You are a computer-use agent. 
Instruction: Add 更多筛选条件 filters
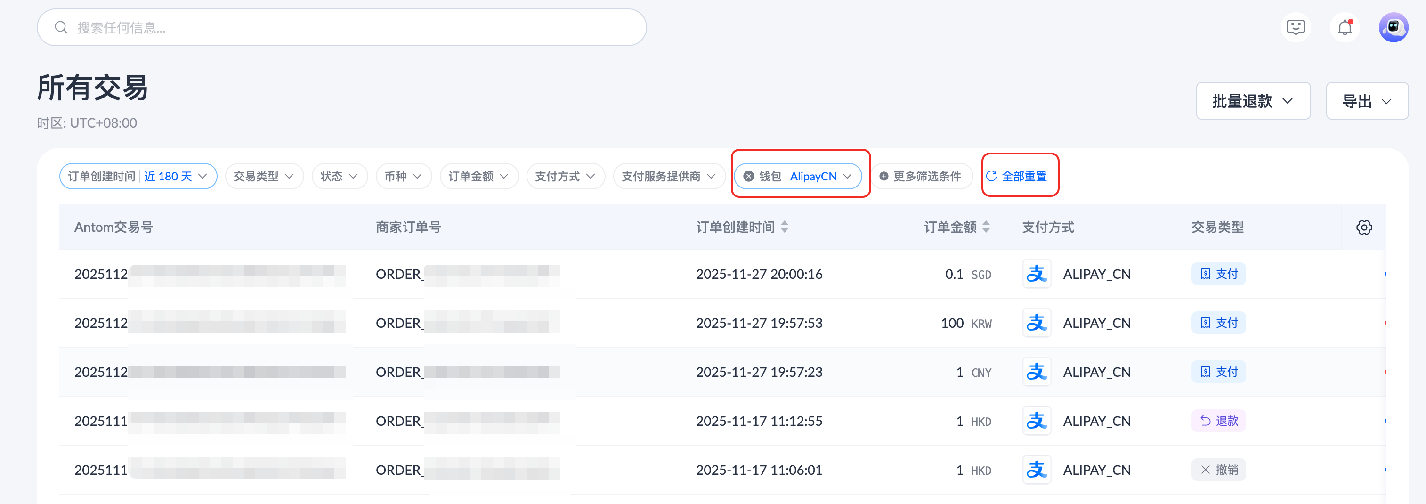[921, 176]
